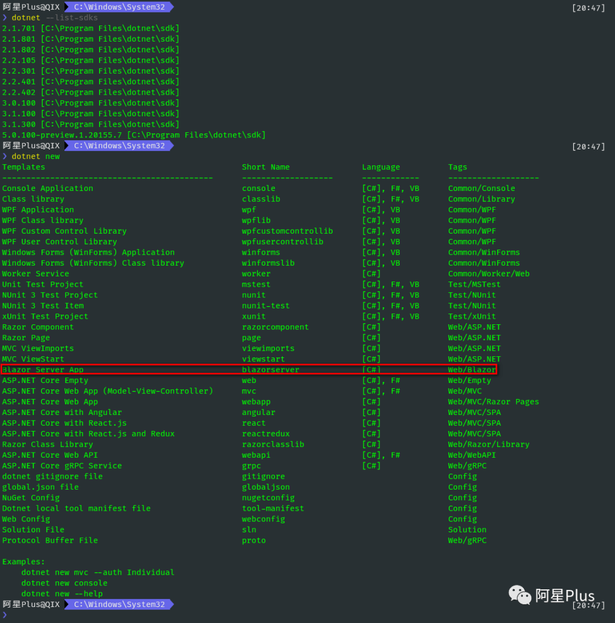Click the 'razorcomponent' short name
Image resolution: width=615 pixels, height=623 pixels.
pos(275,327)
